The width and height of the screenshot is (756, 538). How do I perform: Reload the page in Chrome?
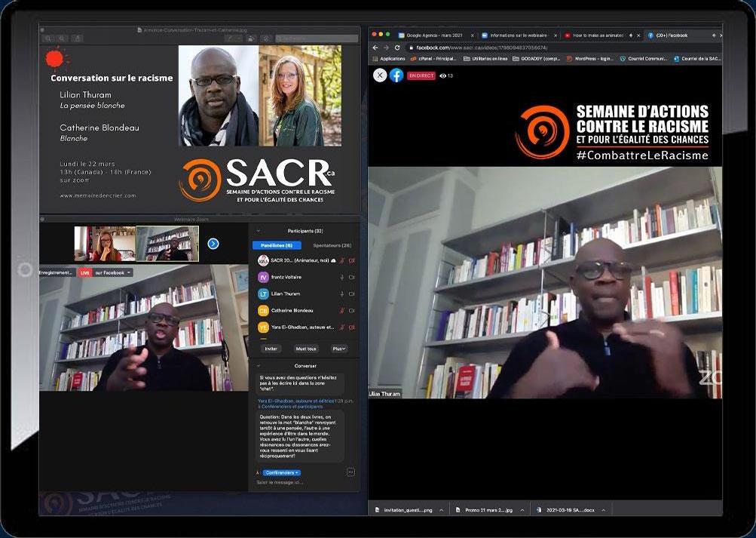click(397, 48)
